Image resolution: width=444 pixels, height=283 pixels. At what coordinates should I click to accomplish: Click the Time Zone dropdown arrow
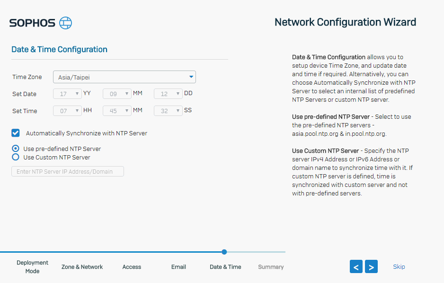(191, 77)
